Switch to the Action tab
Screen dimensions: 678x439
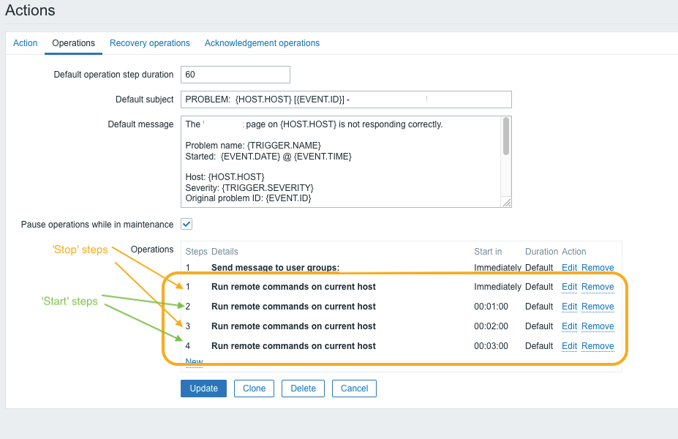25,43
